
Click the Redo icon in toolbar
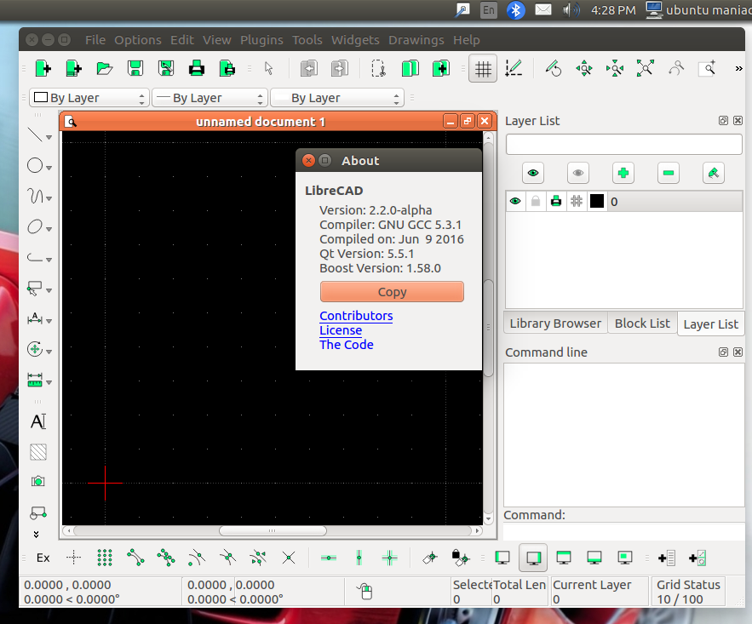pos(340,69)
